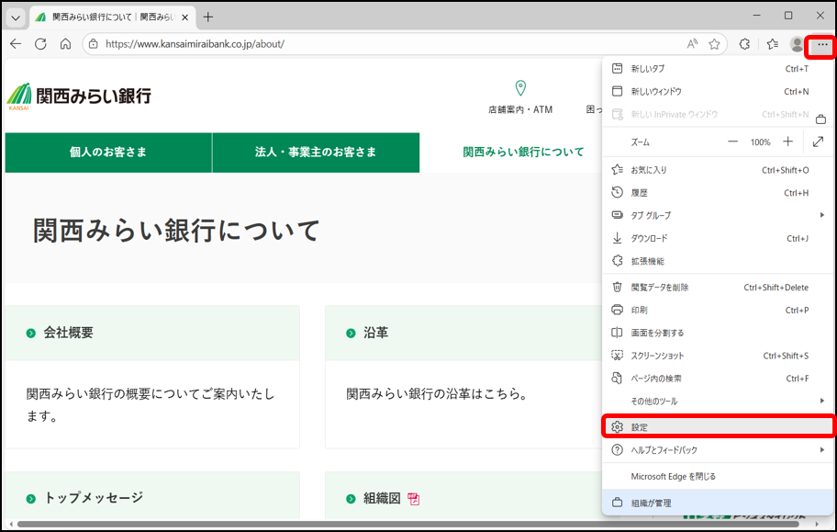Enter full screen with the expand arrow icon

point(819,142)
